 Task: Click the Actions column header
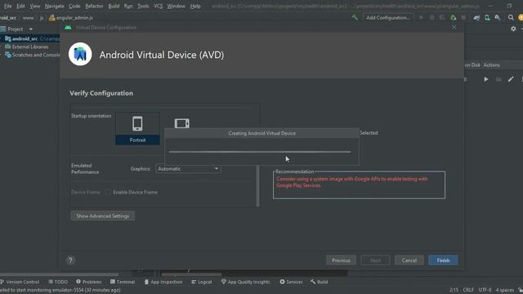pos(492,65)
